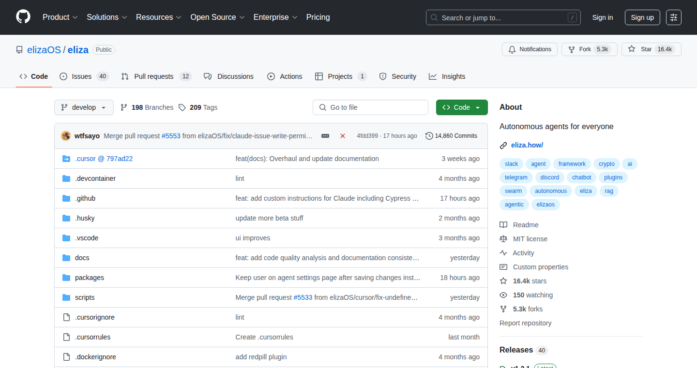Open the .cursorrules file
The image size is (697, 368).
click(x=93, y=337)
